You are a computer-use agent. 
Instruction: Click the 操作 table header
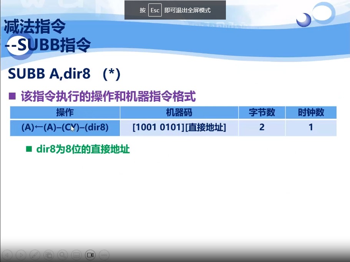click(x=65, y=112)
